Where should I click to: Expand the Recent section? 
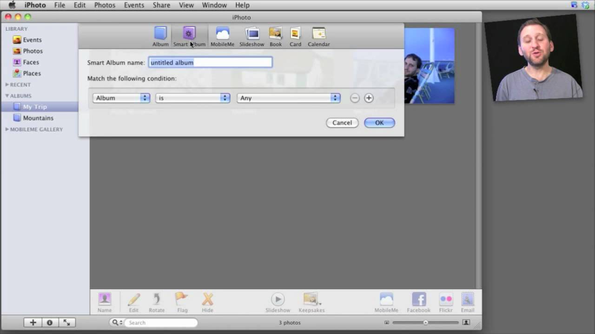(x=7, y=84)
